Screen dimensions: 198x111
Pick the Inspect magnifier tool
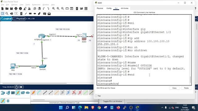[7, 14]
